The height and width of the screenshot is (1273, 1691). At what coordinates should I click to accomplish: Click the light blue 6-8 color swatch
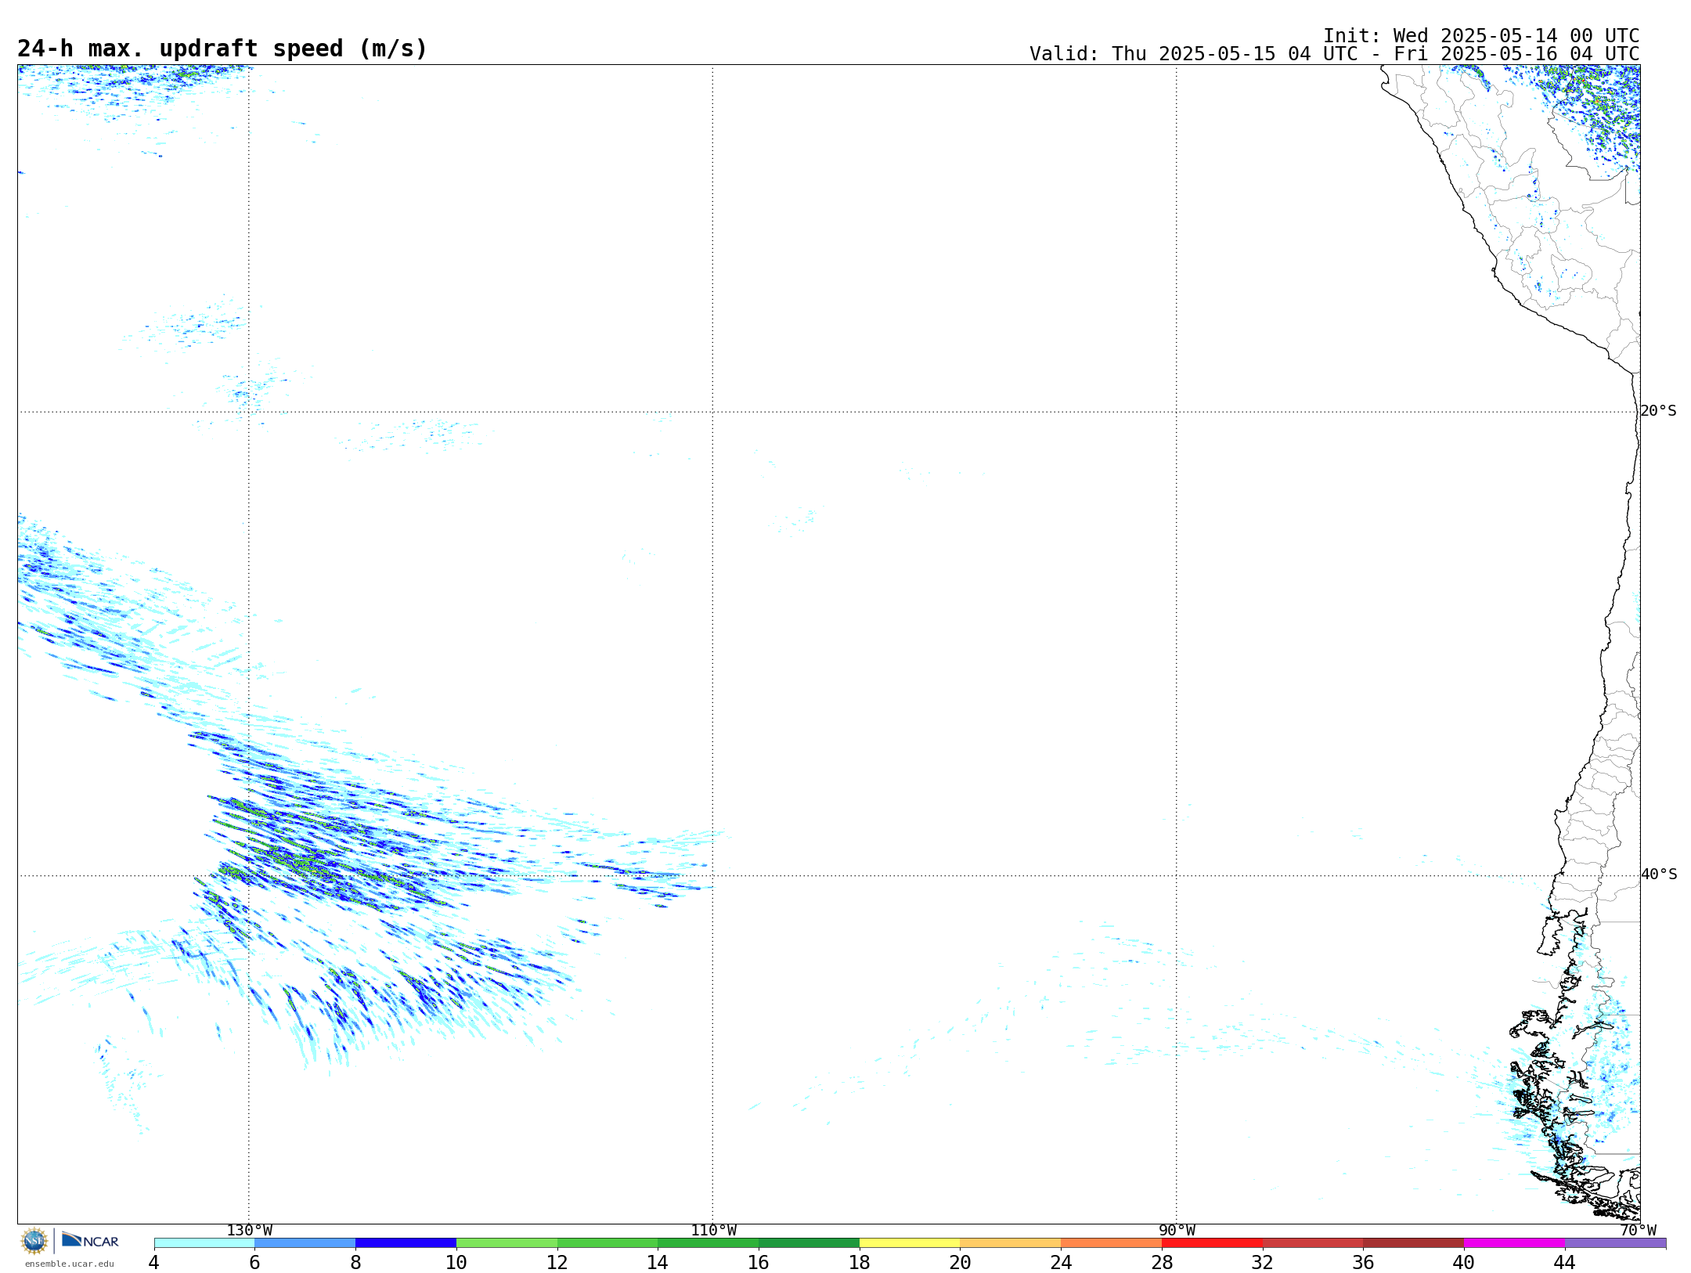[305, 1243]
